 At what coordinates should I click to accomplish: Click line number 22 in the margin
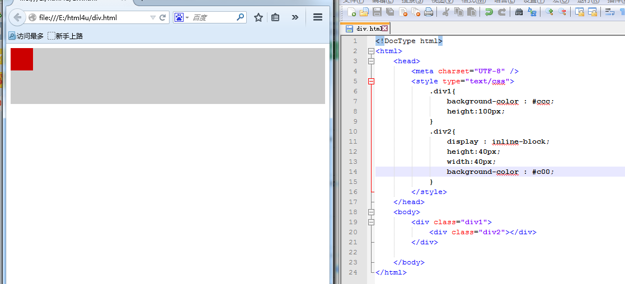pyautogui.click(x=353, y=252)
